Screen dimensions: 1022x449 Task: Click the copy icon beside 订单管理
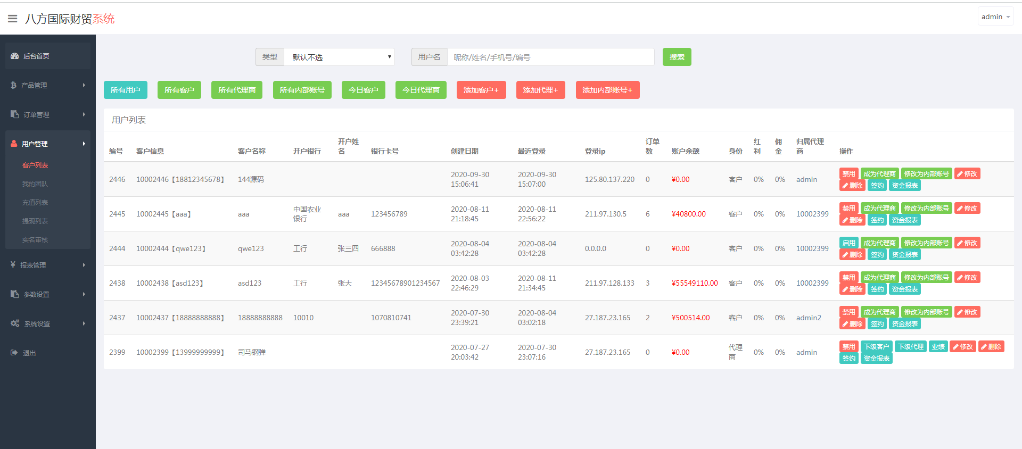(15, 114)
